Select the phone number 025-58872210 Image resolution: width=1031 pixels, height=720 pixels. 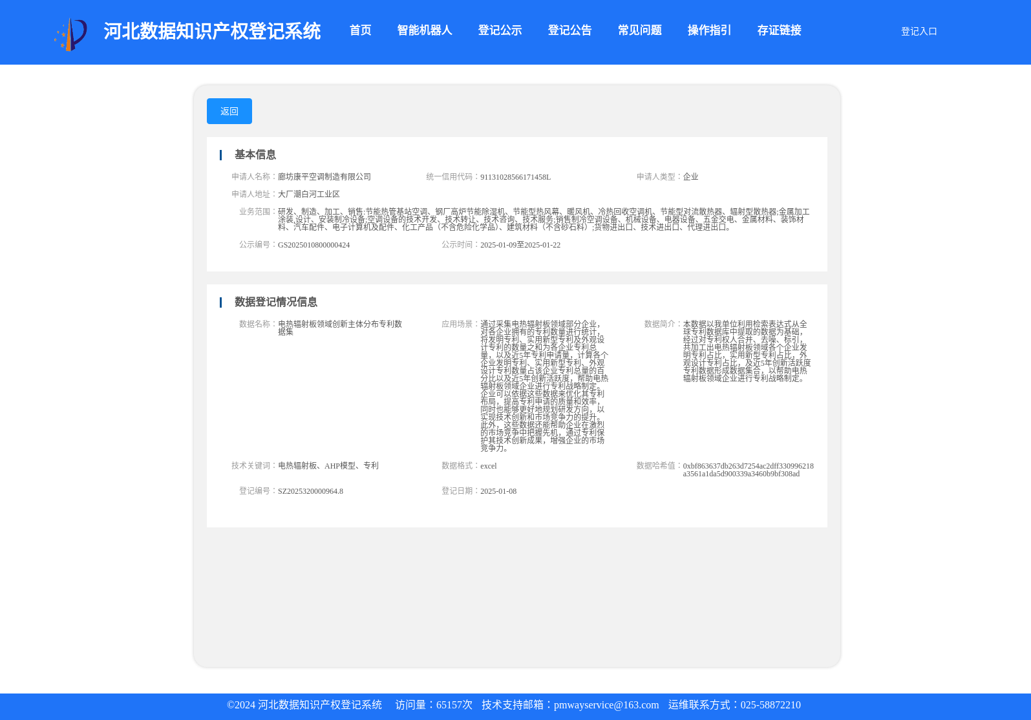point(771,705)
